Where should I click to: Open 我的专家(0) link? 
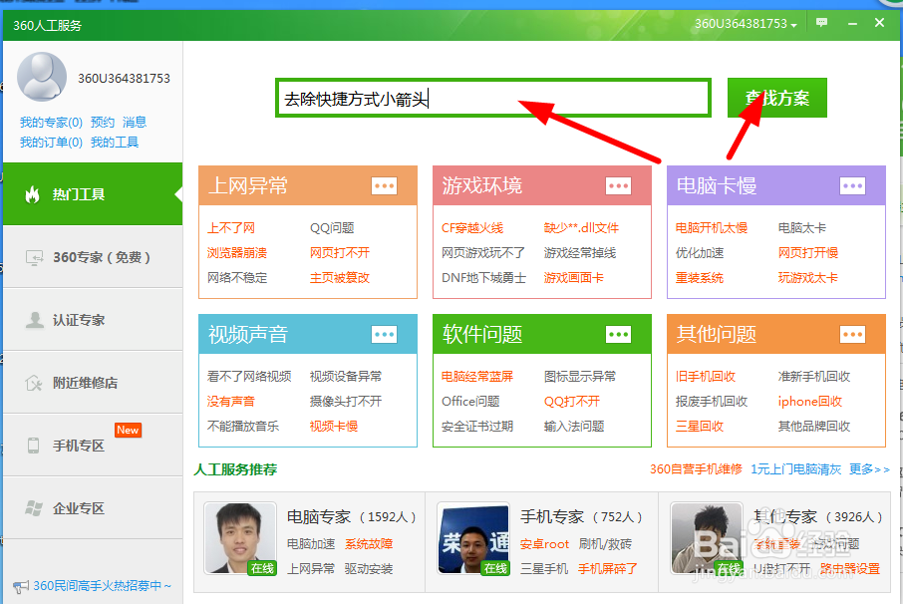pos(51,122)
